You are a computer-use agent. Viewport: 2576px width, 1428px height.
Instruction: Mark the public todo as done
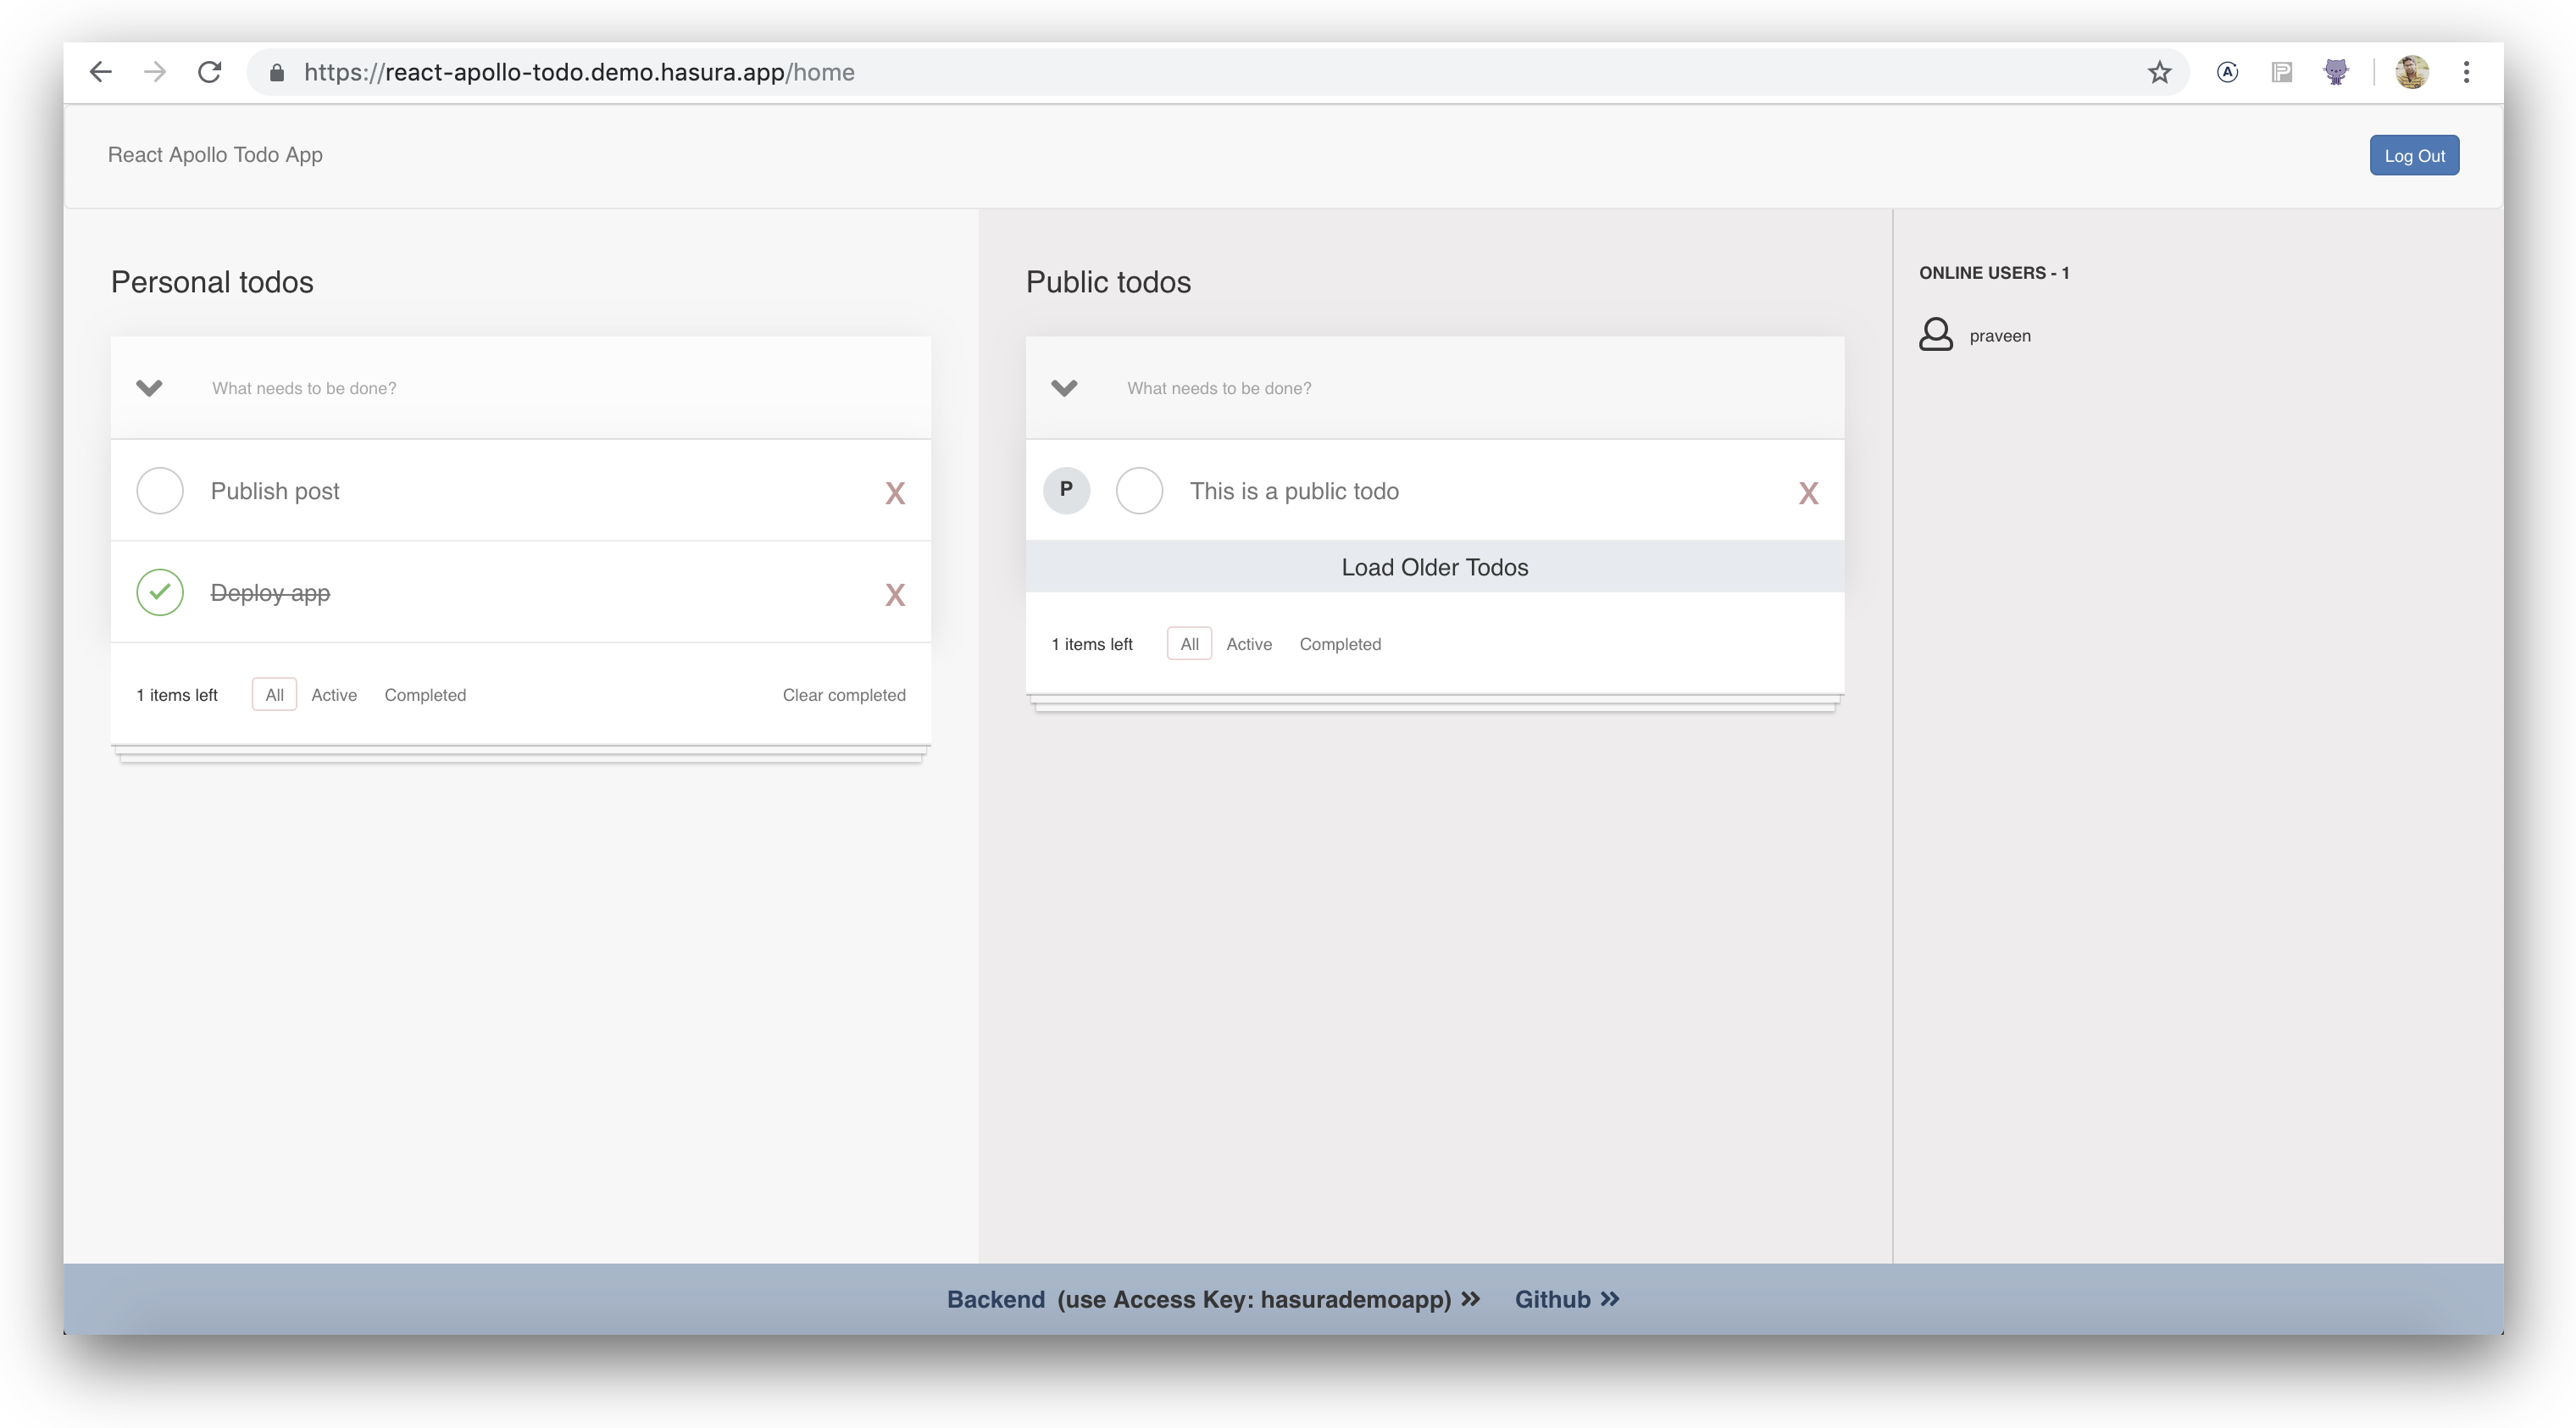point(1139,491)
